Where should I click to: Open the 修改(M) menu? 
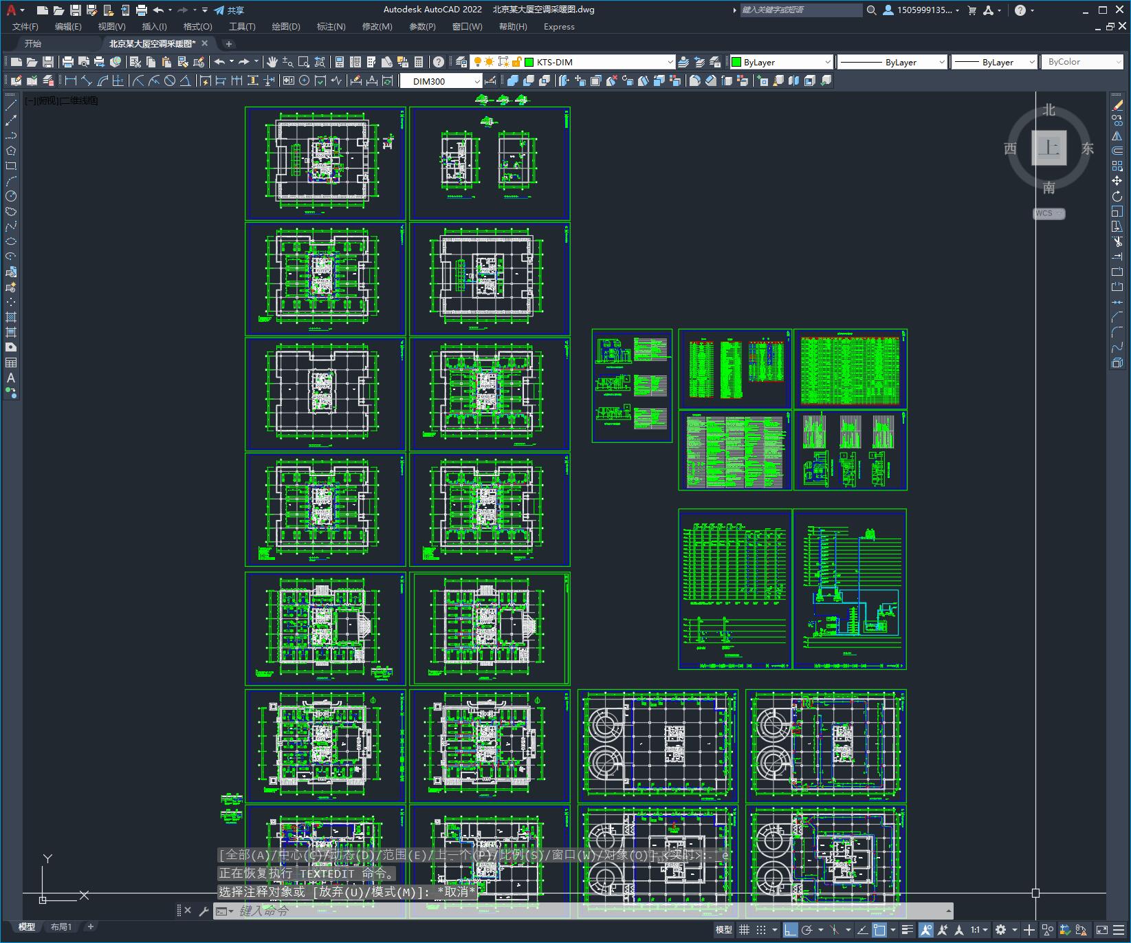coord(377,27)
